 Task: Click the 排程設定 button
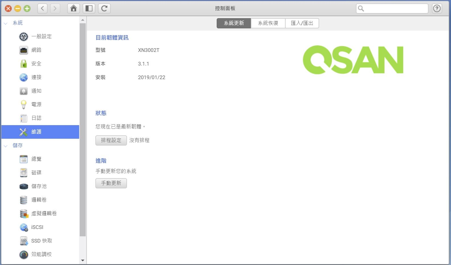tap(111, 140)
